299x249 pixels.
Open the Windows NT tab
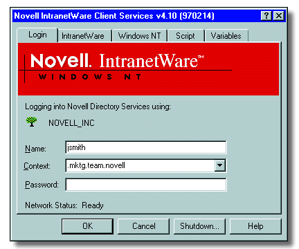139,36
